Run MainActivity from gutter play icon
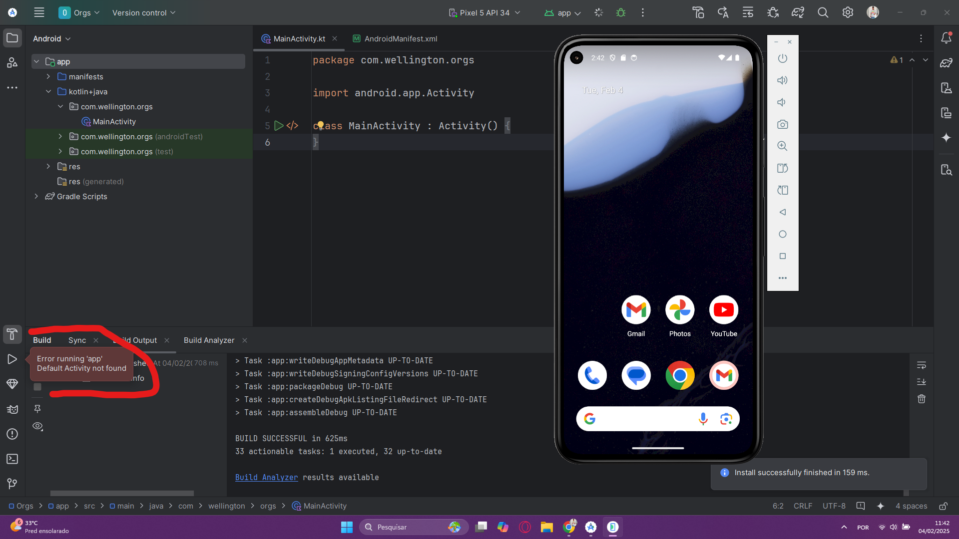Viewport: 959px width, 539px height. pyautogui.click(x=279, y=126)
